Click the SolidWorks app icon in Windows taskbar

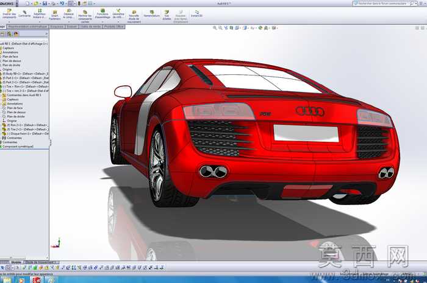click(x=37, y=280)
